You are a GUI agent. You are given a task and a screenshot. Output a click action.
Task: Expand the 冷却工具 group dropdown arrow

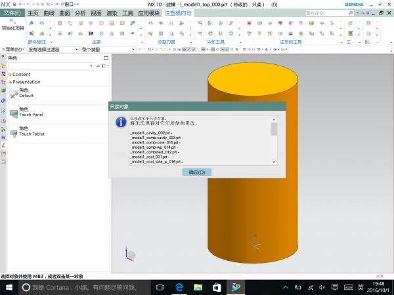tap(240, 42)
